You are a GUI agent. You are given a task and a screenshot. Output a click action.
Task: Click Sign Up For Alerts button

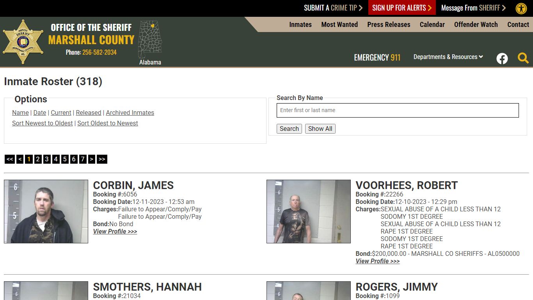coord(402,8)
